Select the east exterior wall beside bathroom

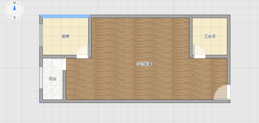pos(229,50)
